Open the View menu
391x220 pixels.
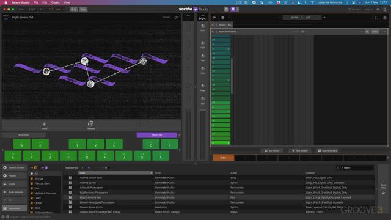click(x=67, y=2)
